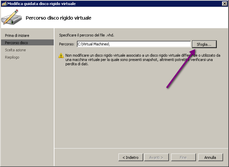Click the Fine finish button

(183, 157)
